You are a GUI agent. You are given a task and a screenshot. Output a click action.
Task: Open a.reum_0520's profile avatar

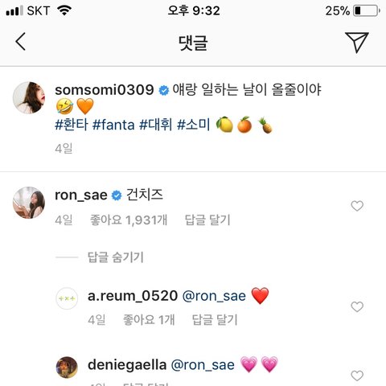tap(67, 298)
